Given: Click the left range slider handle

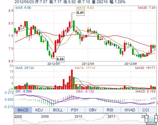Looking at the screenshot, I should [x=147, y=119].
